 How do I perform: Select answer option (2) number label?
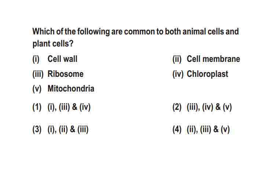[x=177, y=107]
